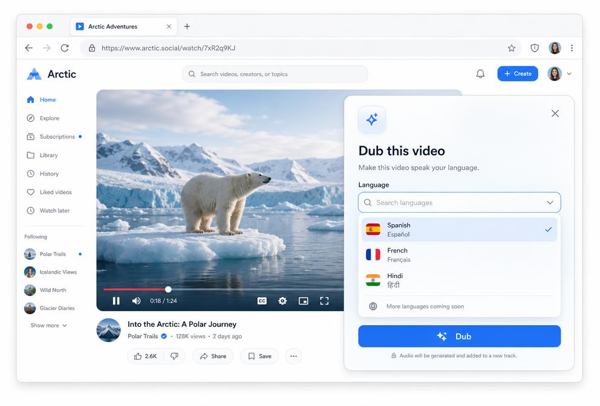
Task: Open Subscriptions in sidebar
Action: click(x=54, y=137)
